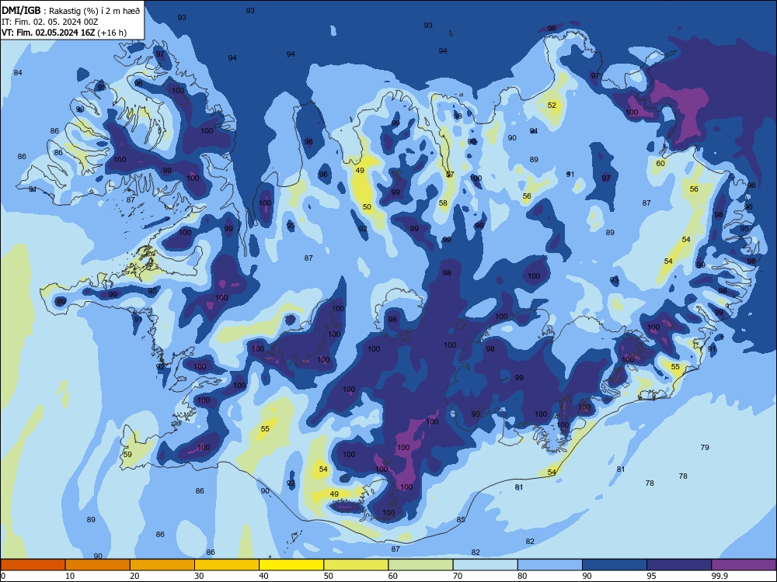Viewport: 777px width, 582px height.
Task: Pick the bright yellow 40–50 legend swatch
Action: (x=291, y=565)
